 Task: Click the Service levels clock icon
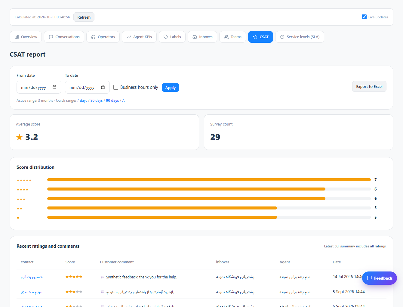[x=282, y=37]
